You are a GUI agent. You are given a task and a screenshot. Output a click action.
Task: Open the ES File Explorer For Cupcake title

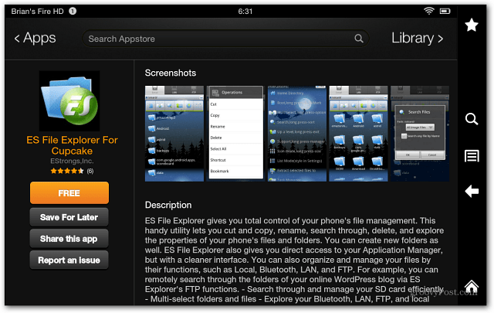pos(72,145)
